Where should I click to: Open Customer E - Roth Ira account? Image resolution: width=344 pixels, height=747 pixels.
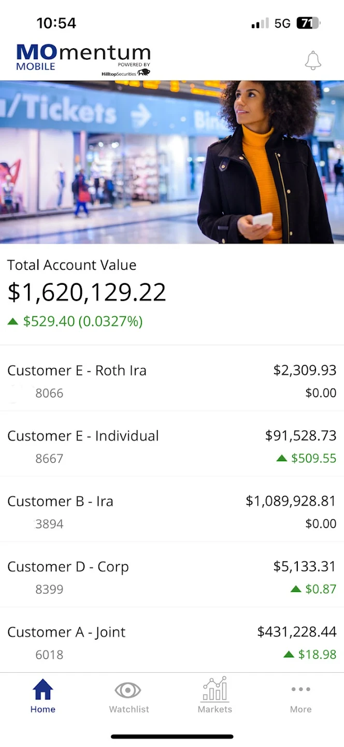pyautogui.click(x=172, y=380)
